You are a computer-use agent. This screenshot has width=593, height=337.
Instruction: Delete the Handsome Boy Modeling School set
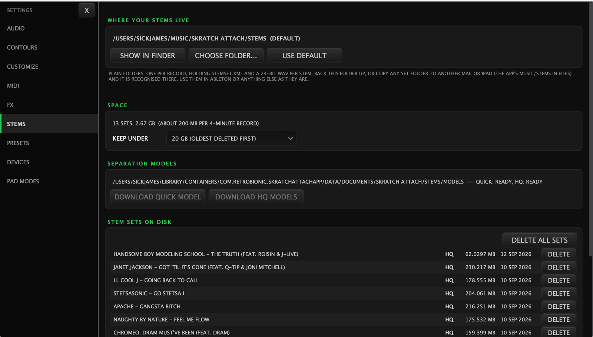coord(559,254)
